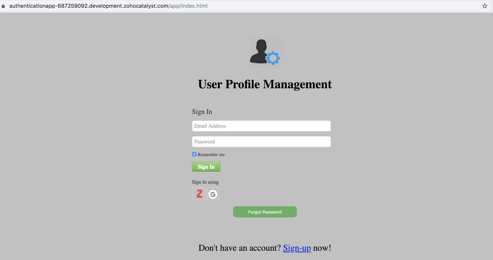Uncheck the Remember me checkbox

pos(194,154)
